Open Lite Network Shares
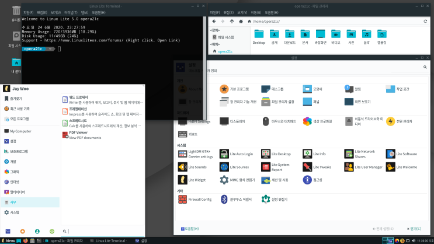 tap(360, 154)
